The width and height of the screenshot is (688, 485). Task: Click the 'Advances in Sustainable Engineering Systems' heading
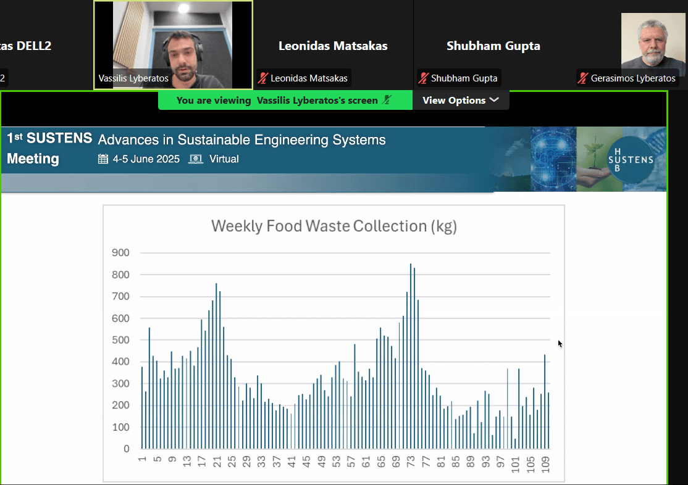pyautogui.click(x=241, y=140)
